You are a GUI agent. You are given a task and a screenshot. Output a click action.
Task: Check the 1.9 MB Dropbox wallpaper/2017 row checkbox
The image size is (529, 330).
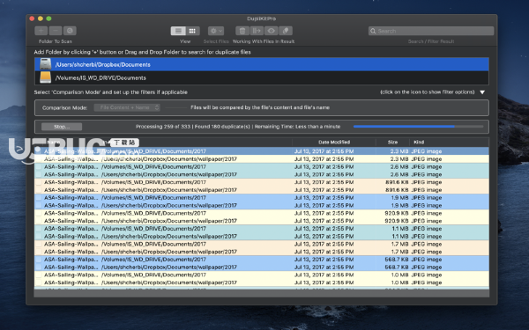[39, 205]
